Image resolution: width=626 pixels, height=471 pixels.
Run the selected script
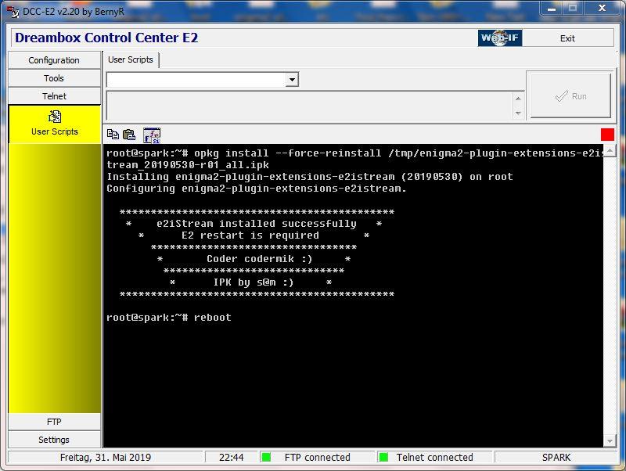point(570,96)
